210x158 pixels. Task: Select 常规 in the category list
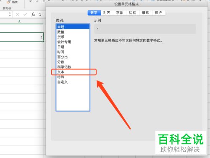click(73, 27)
